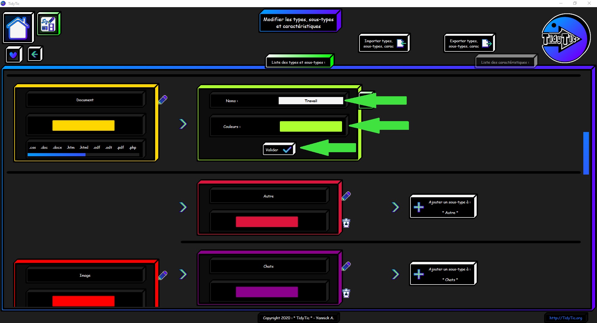Screen dimensions: 597x323
Task: Click the Document type name field
Action: 85,100
